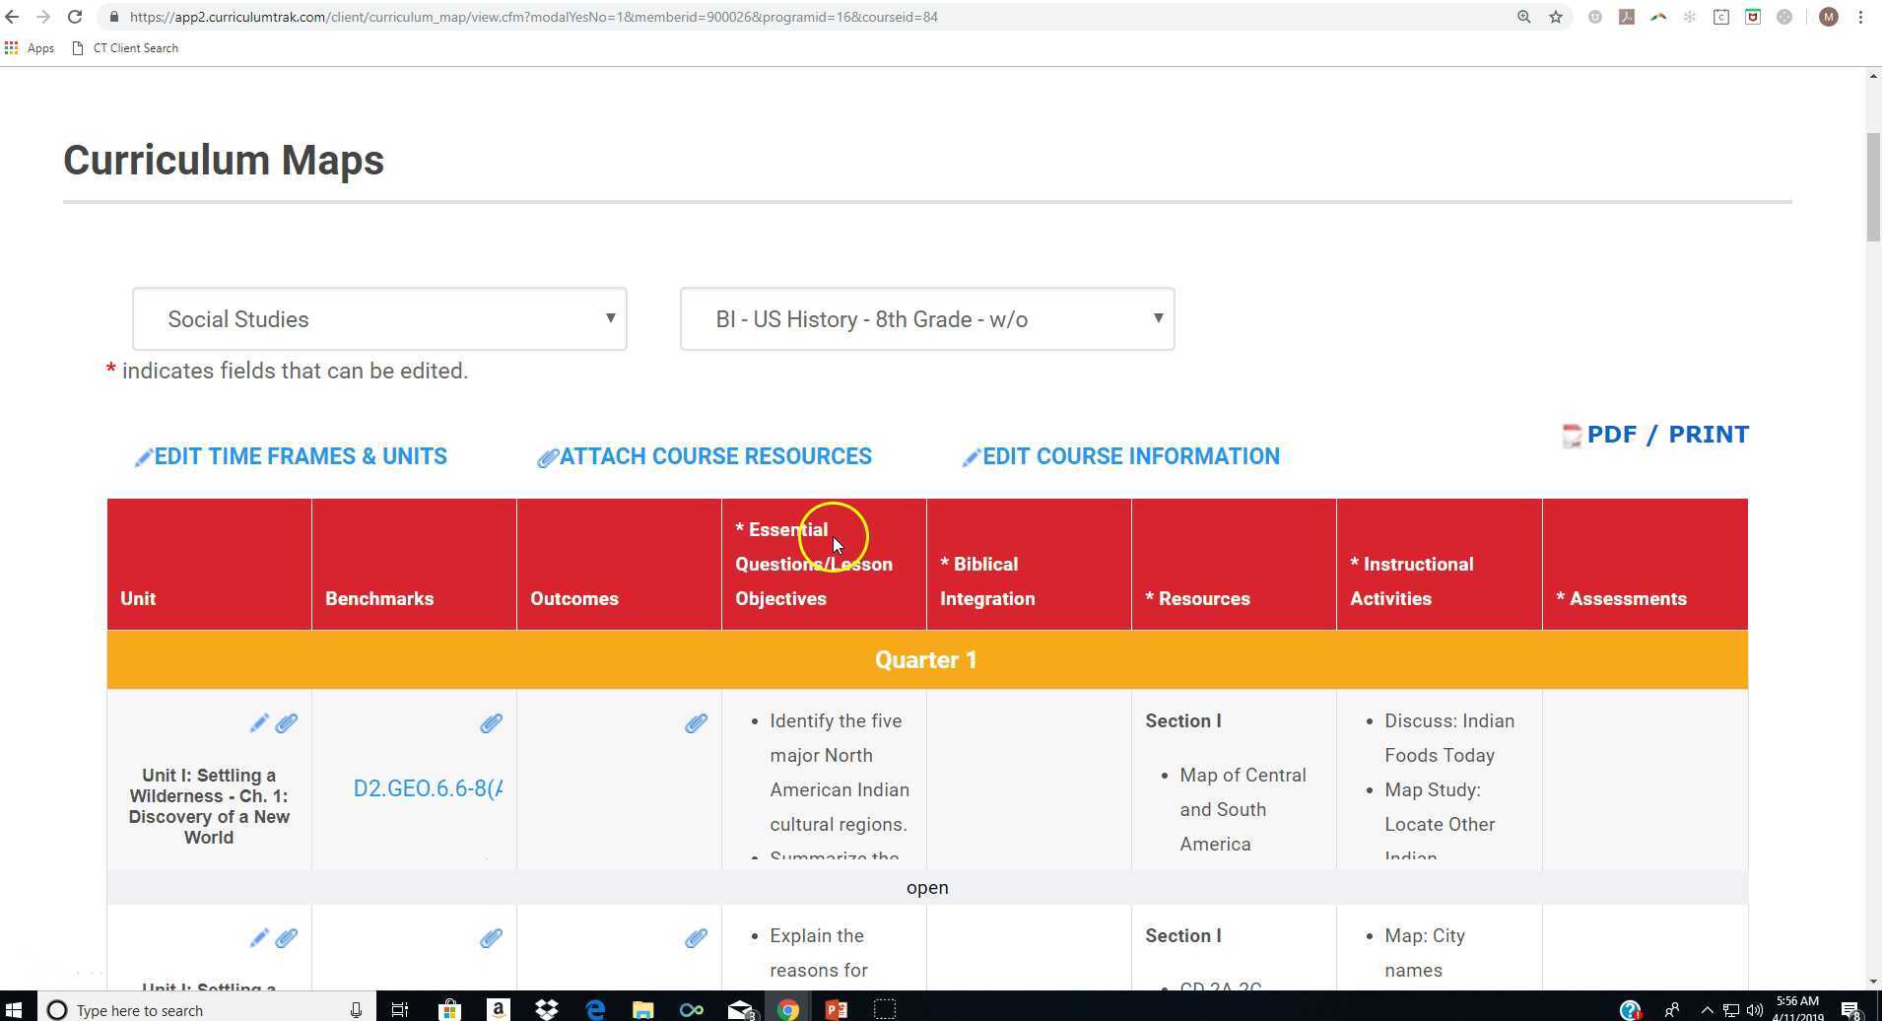The width and height of the screenshot is (1882, 1021).
Task: Bookmark this page with the star icon
Action: point(1556,17)
